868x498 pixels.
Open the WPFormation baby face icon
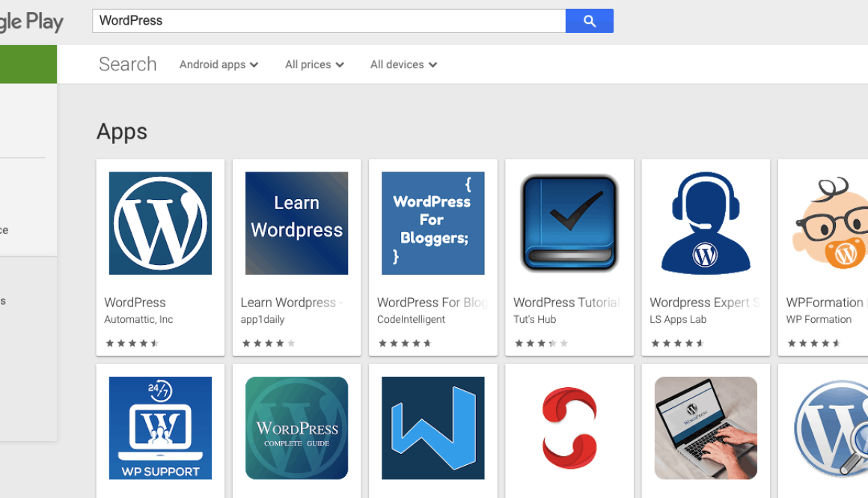[830, 223]
